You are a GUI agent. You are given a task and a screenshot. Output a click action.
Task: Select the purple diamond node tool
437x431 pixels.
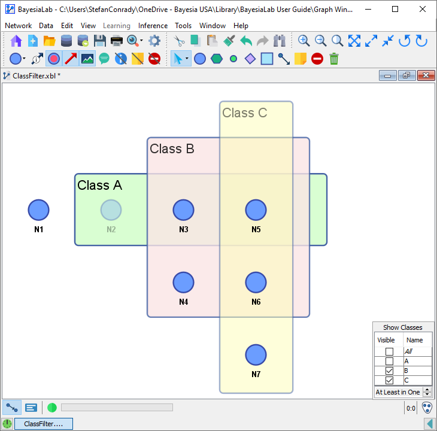[x=250, y=59]
